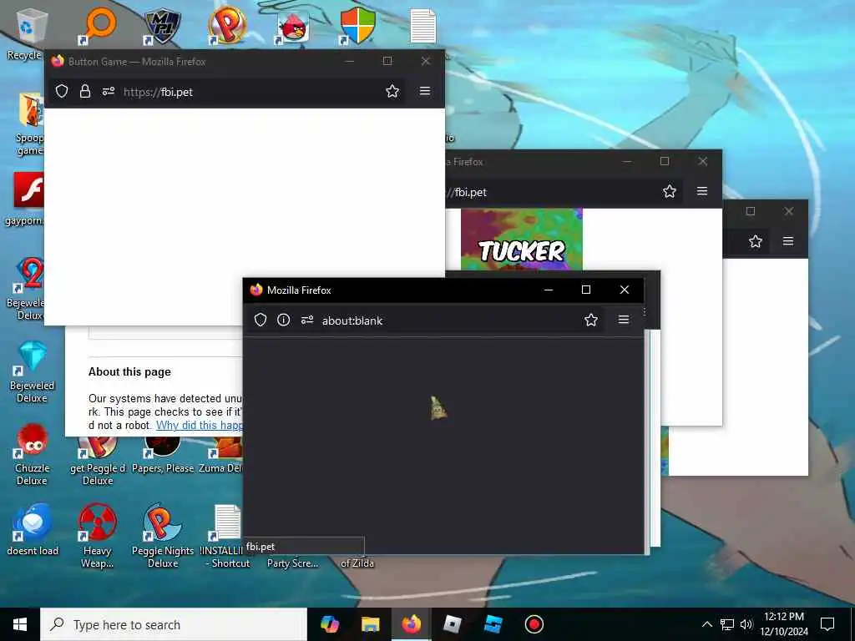Launch Heavy Weapon desktop shortcut

click(x=97, y=522)
